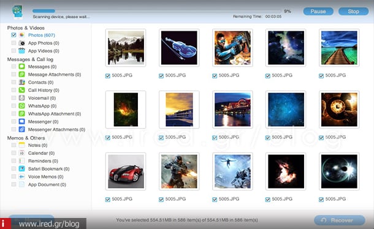
Task: Open the red Bugatti car thumbnail
Action: [126, 171]
